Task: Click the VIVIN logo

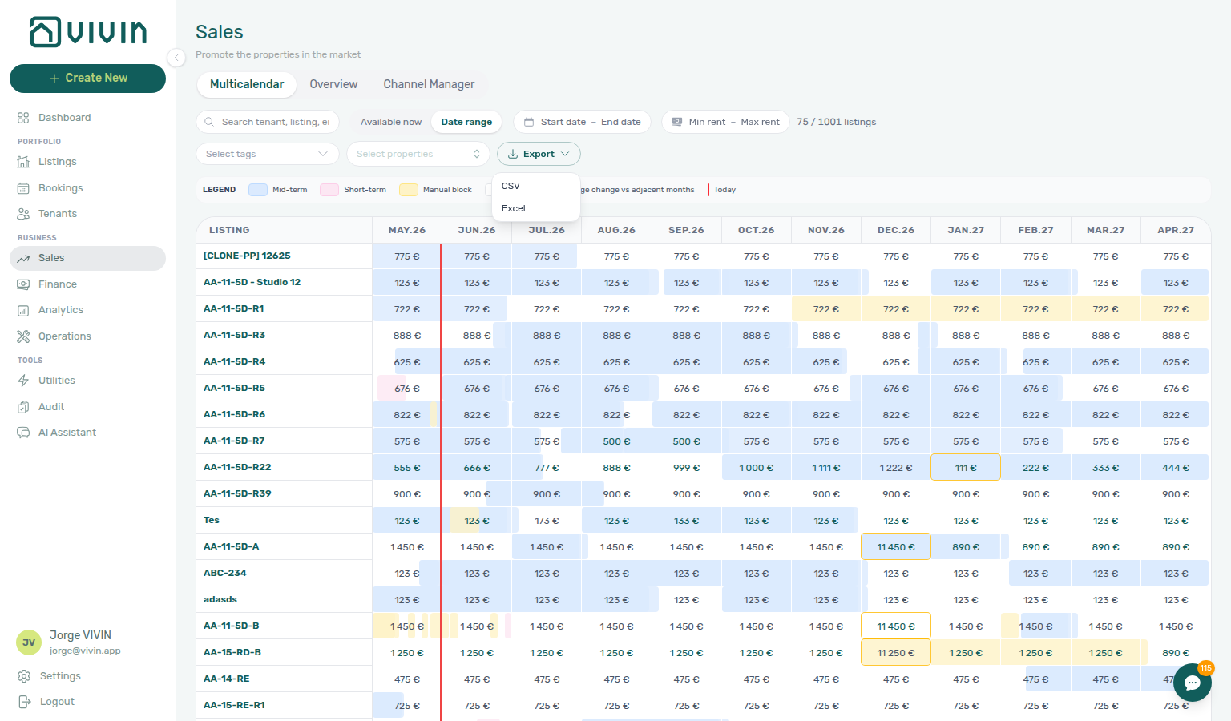Action: [88, 32]
